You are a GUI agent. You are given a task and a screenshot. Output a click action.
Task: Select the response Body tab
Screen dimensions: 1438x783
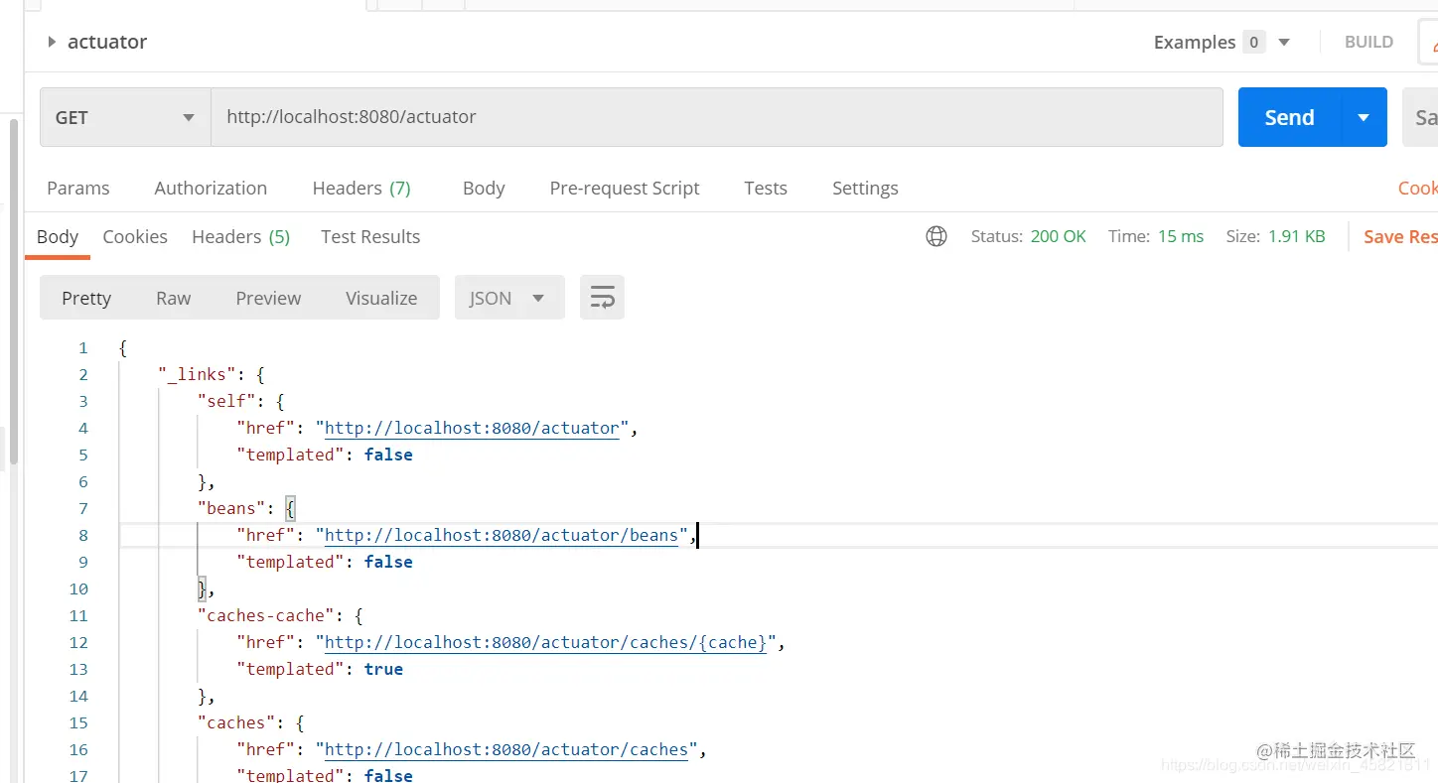58,236
